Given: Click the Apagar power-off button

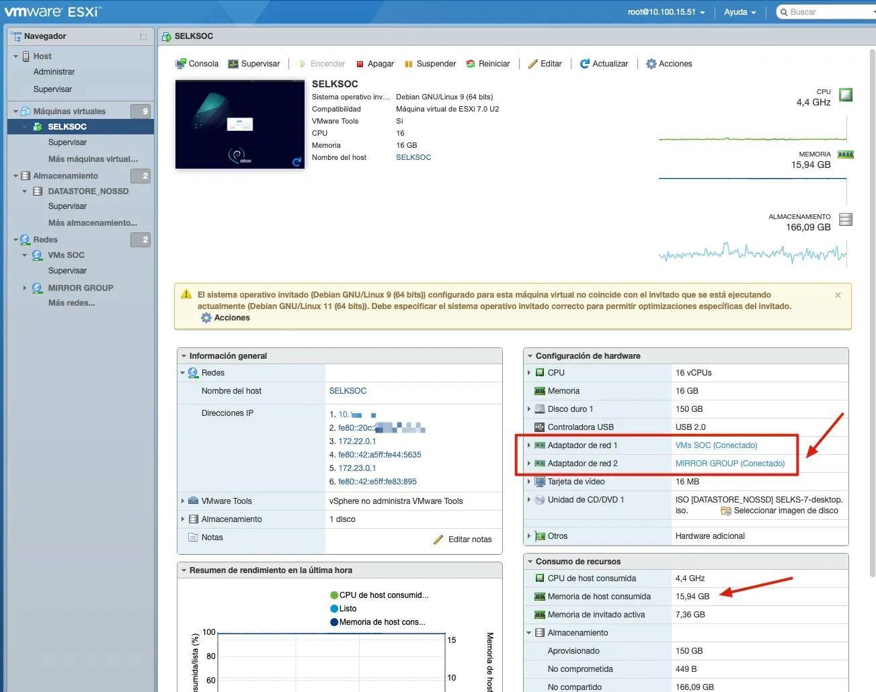Looking at the screenshot, I should coord(375,64).
